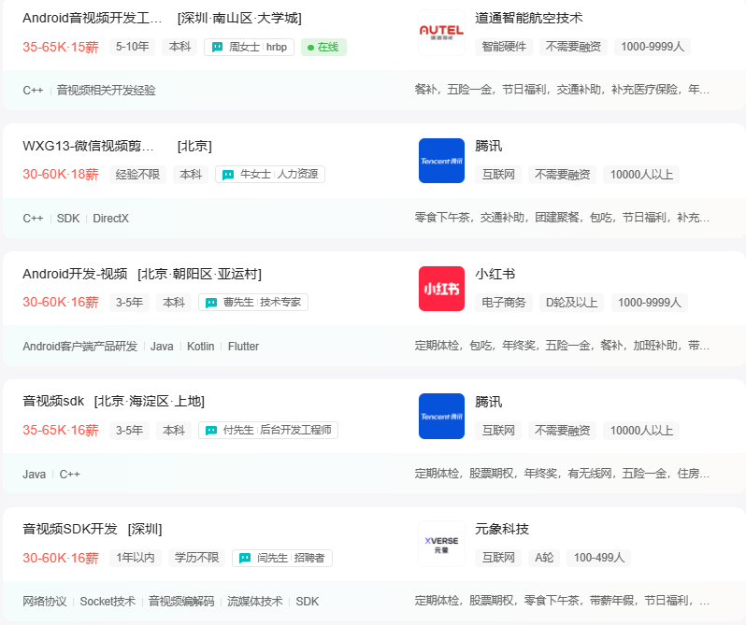Open 腾讯 company name in 音视频sdk listing
The width and height of the screenshot is (746, 625).
tap(489, 402)
